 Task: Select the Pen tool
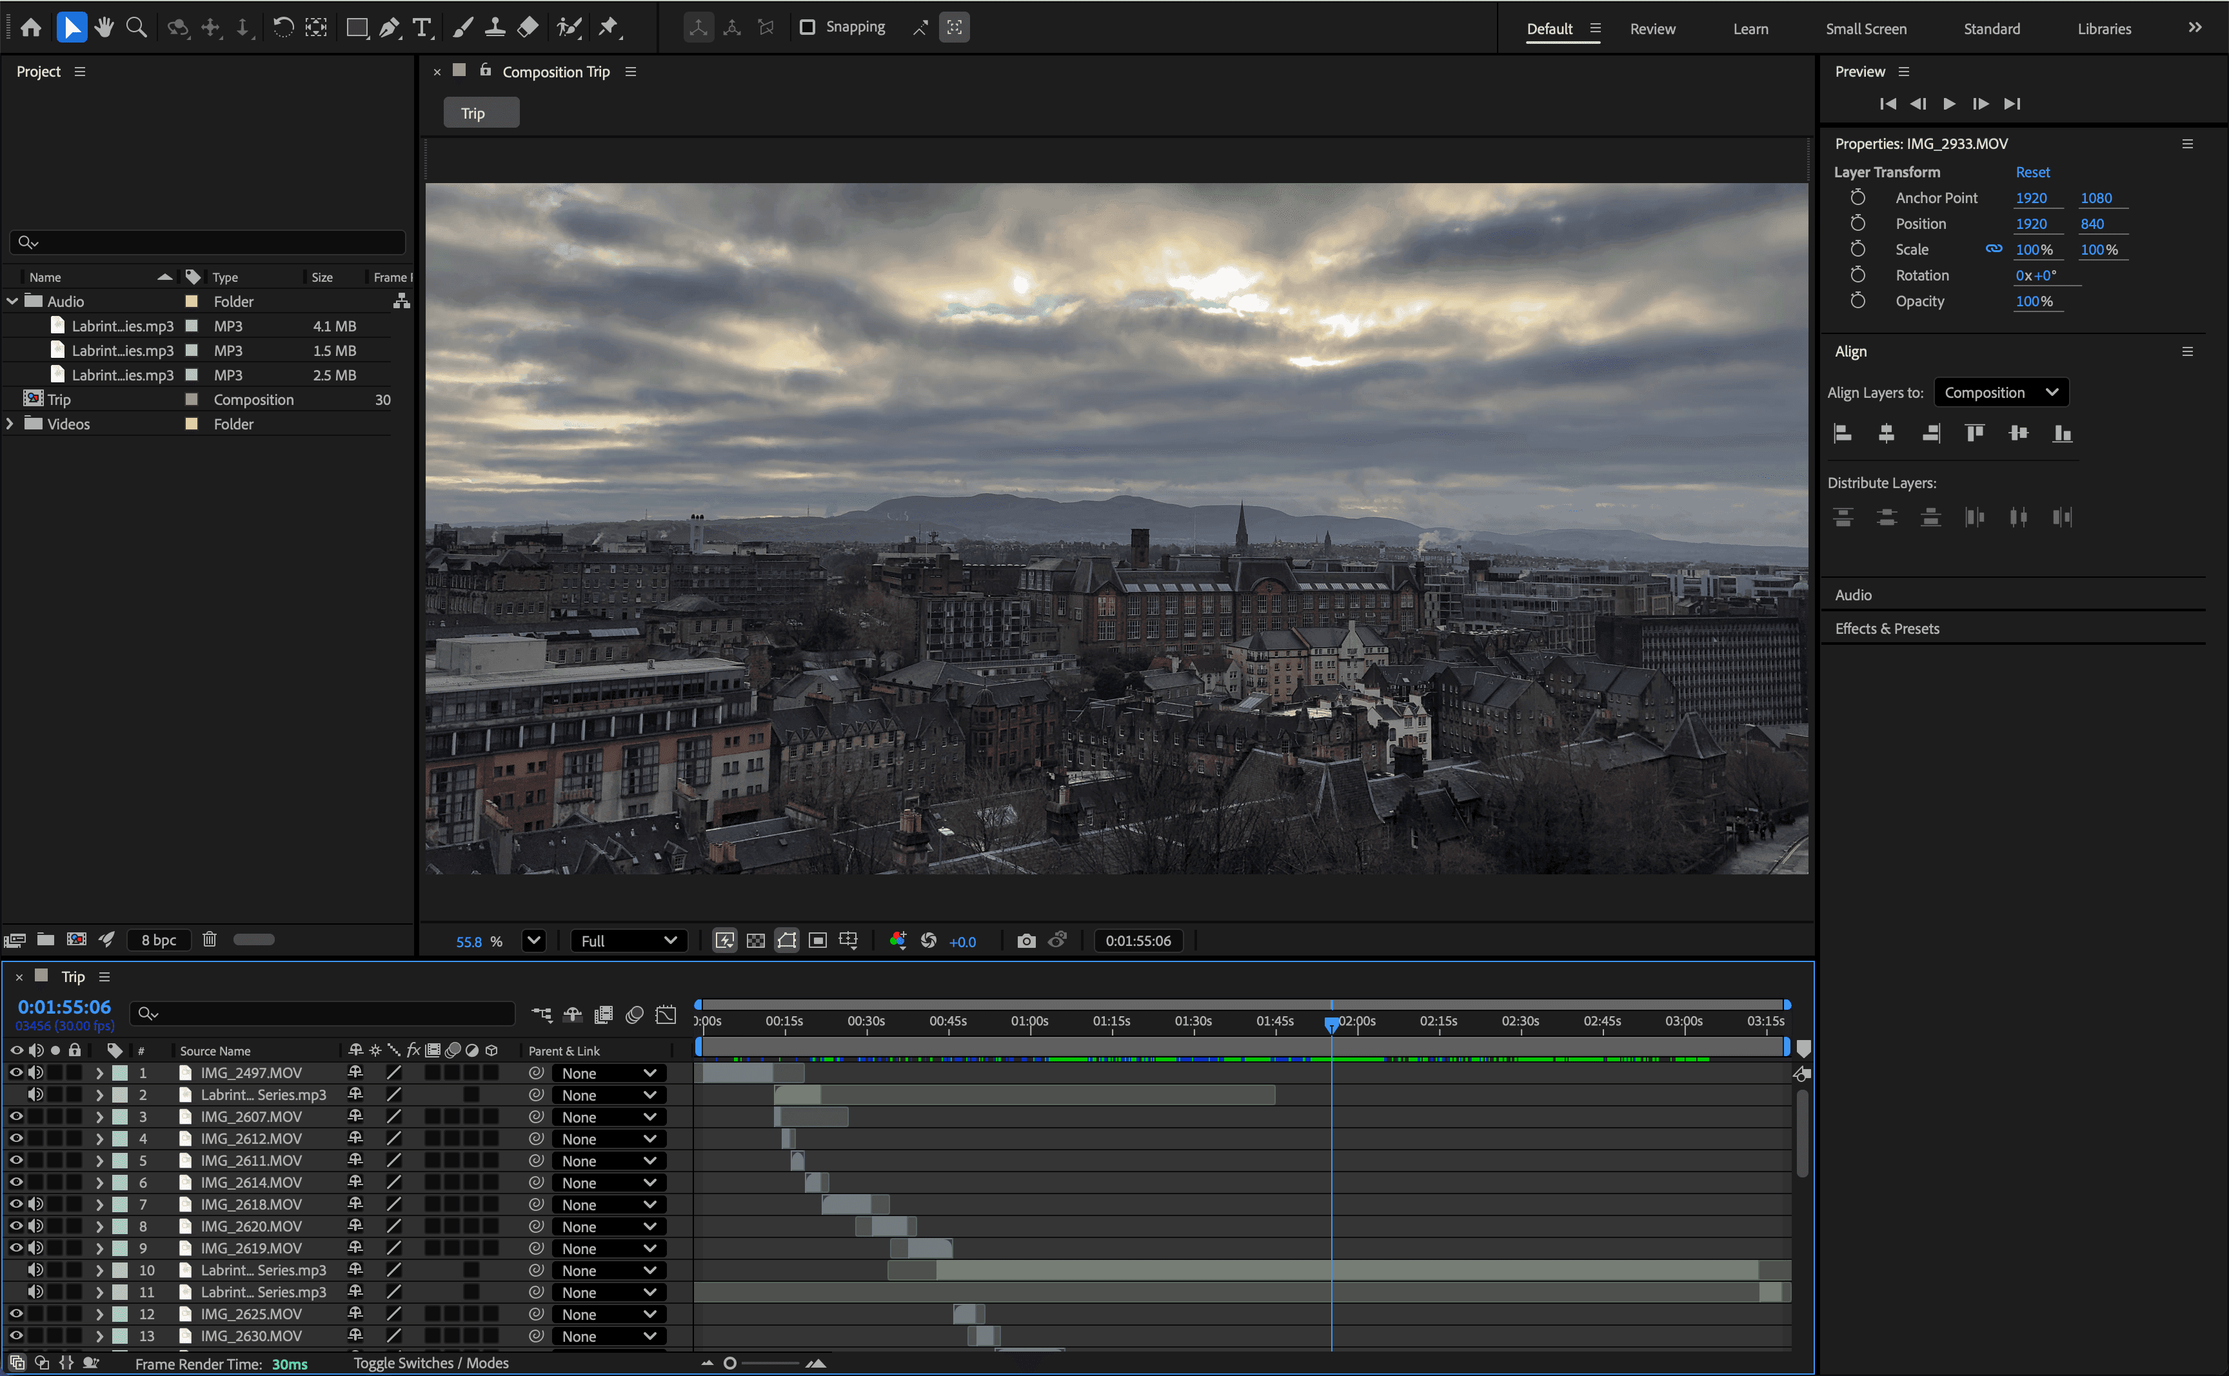390,27
